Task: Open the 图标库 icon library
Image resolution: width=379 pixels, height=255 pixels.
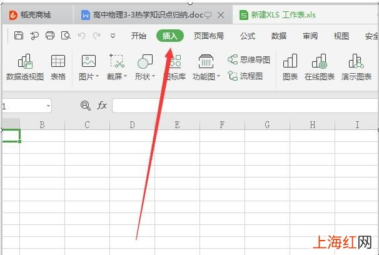Action: (x=175, y=67)
